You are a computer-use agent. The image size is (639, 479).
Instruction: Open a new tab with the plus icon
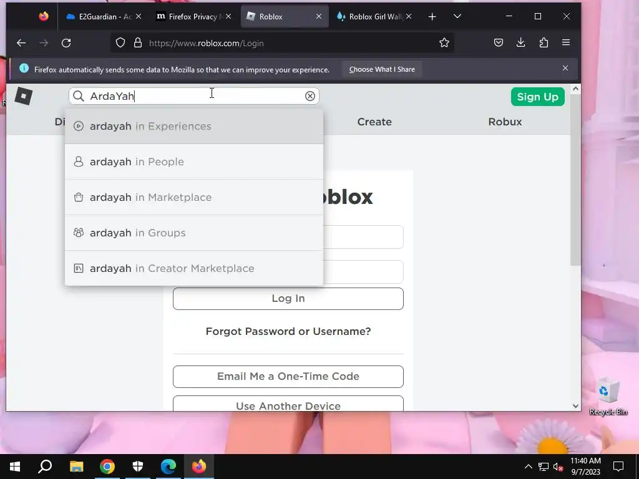(432, 17)
